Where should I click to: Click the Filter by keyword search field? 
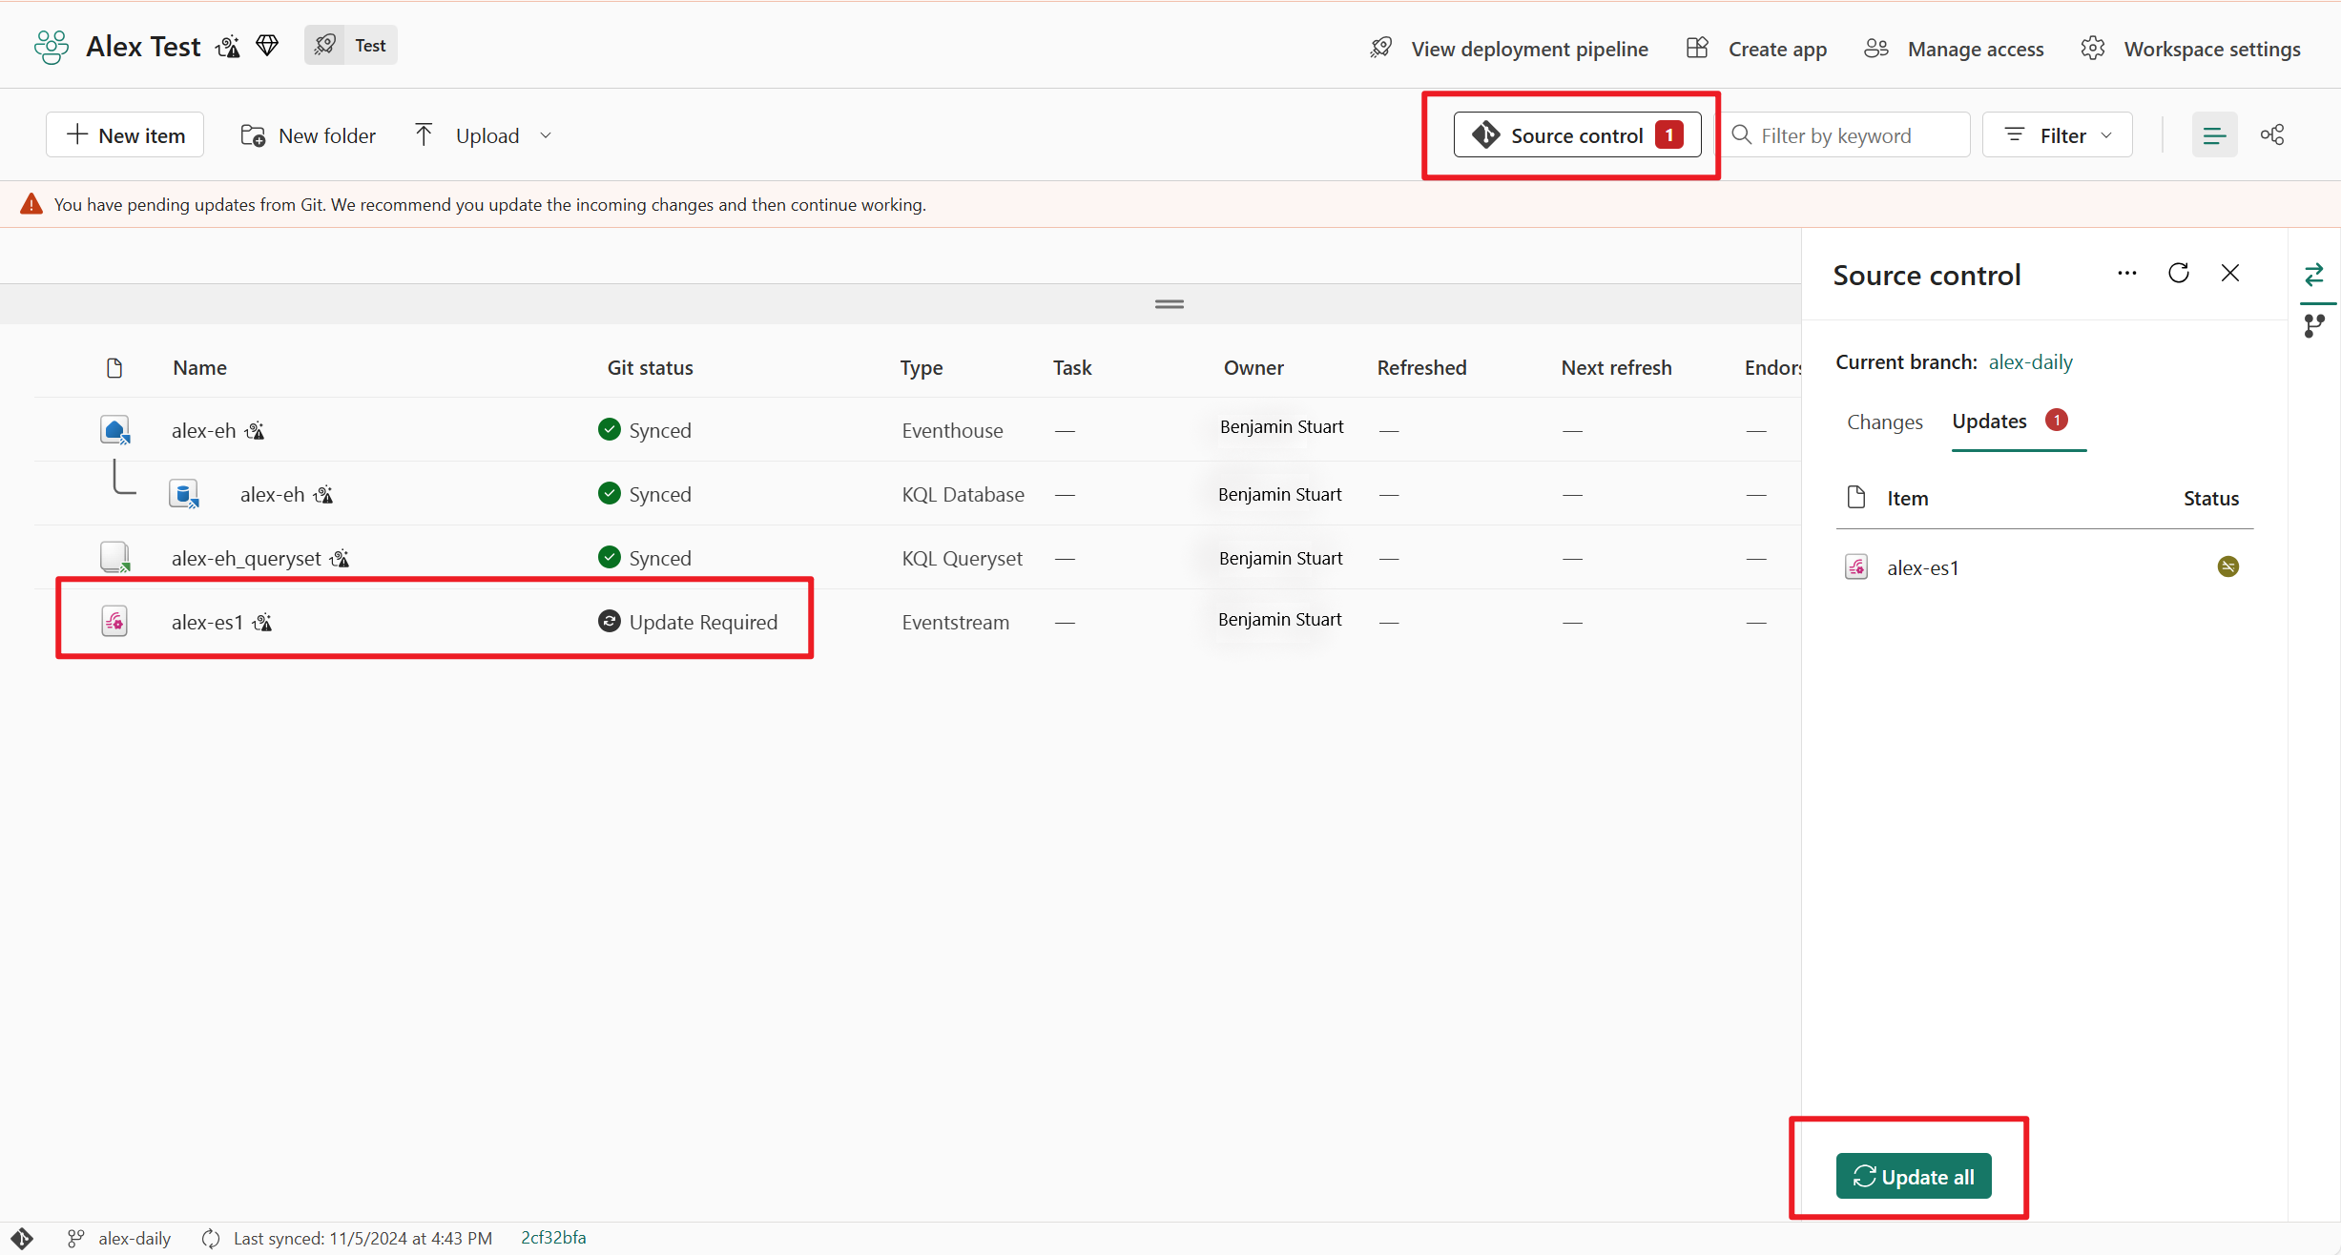coord(1845,134)
